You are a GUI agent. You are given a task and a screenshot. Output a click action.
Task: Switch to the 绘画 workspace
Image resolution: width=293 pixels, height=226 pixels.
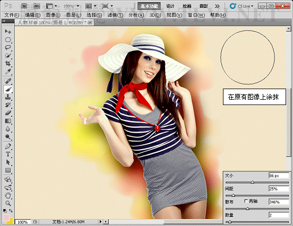(187, 6)
